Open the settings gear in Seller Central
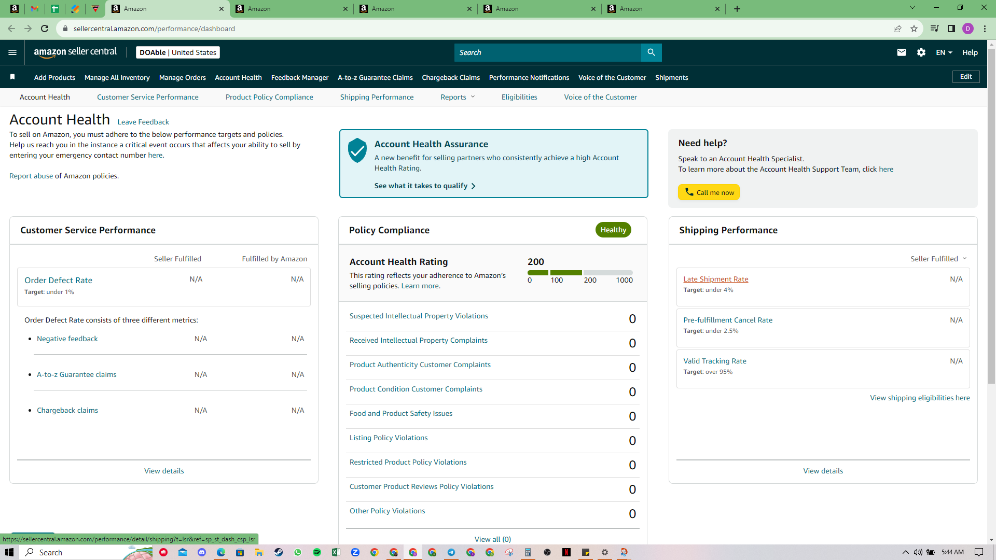 (x=921, y=52)
